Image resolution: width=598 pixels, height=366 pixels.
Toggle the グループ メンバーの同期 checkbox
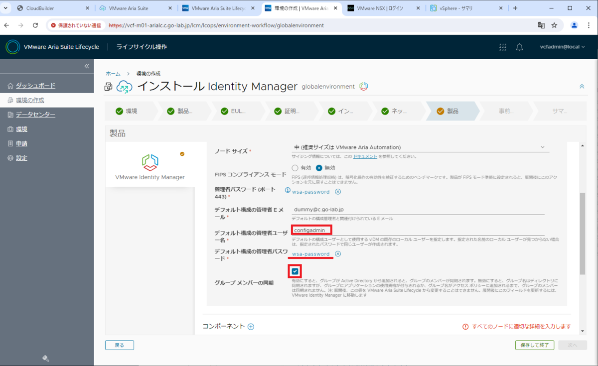(x=295, y=271)
